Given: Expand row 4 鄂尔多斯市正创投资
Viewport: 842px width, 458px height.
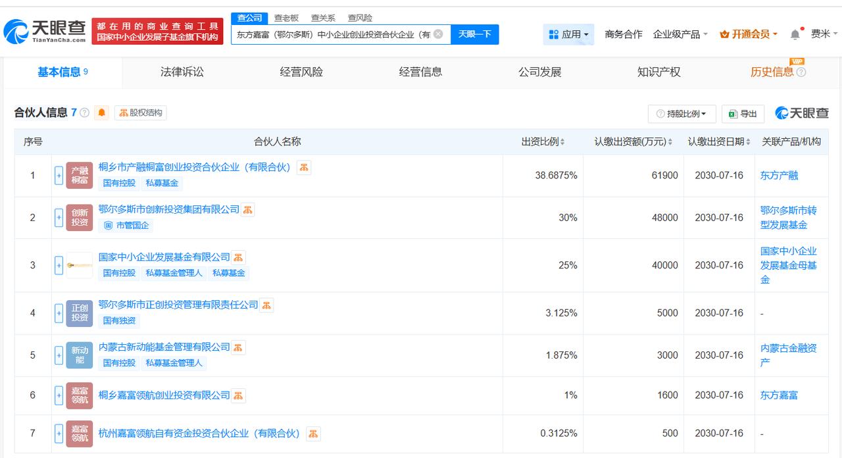Looking at the screenshot, I should click(59, 313).
